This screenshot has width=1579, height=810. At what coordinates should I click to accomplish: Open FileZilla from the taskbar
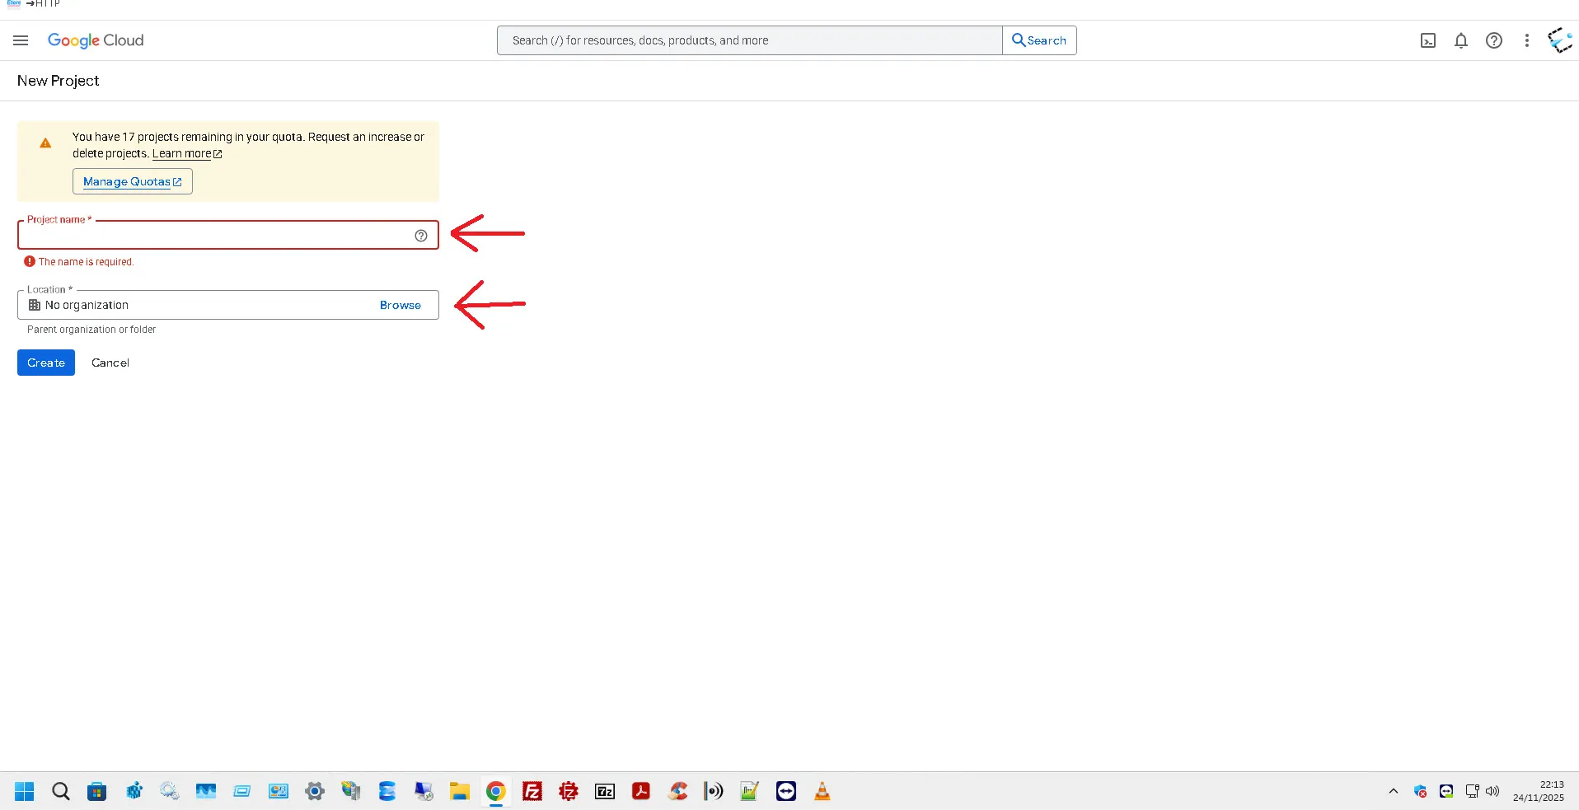(532, 791)
